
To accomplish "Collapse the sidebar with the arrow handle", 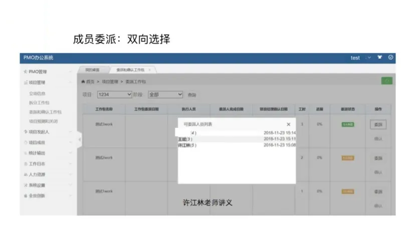I will pyautogui.click(x=79, y=139).
